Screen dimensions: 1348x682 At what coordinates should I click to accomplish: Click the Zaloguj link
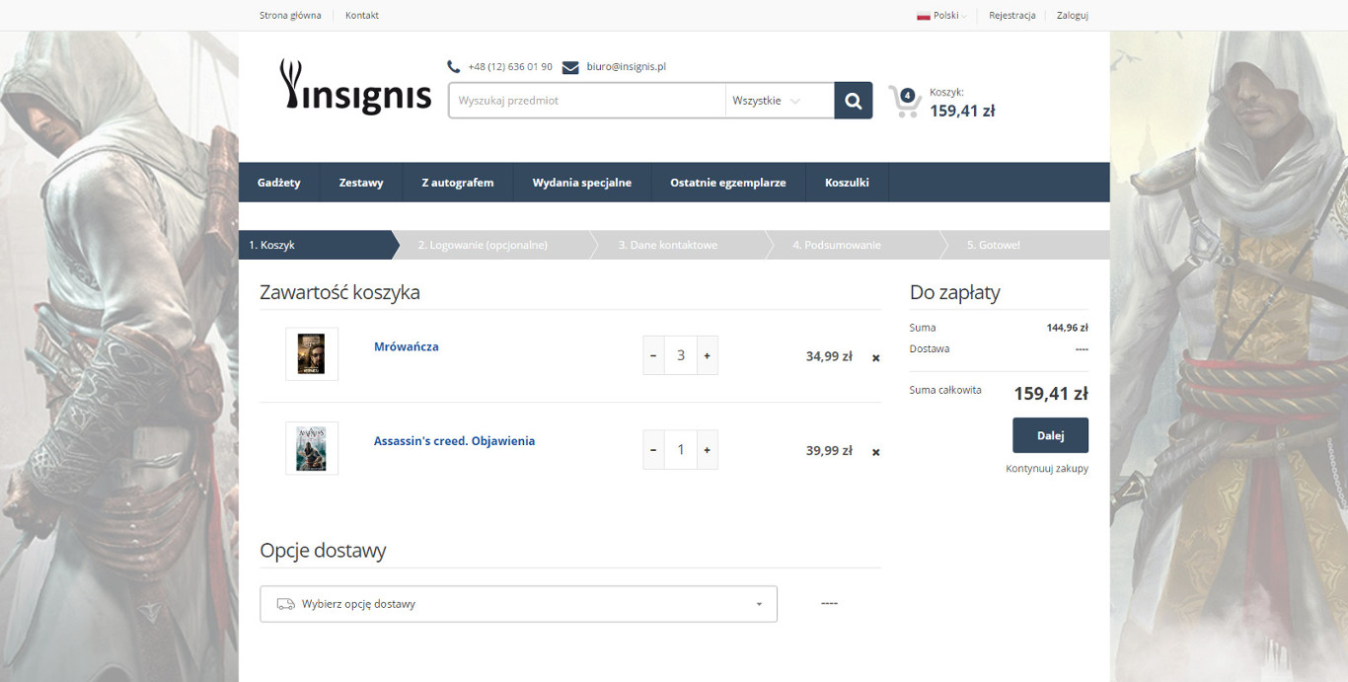1073,16
